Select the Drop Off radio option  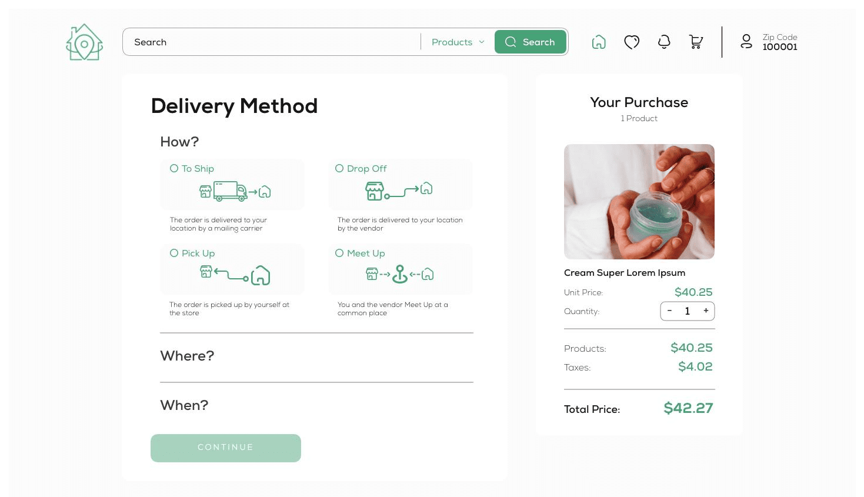click(339, 168)
